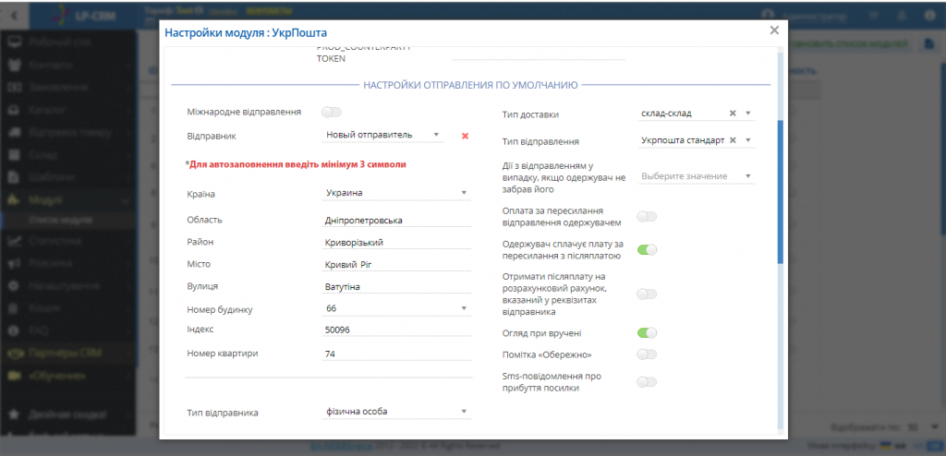Click the document icon button beside update list
The height and width of the screenshot is (456, 946).
click(930, 44)
